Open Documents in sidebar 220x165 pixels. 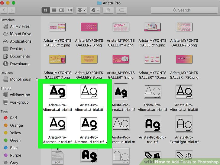pos(17,56)
